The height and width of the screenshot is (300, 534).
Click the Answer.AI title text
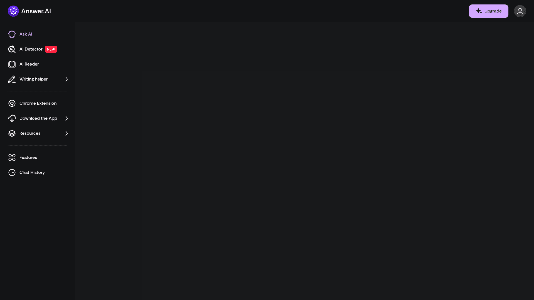tap(36, 11)
